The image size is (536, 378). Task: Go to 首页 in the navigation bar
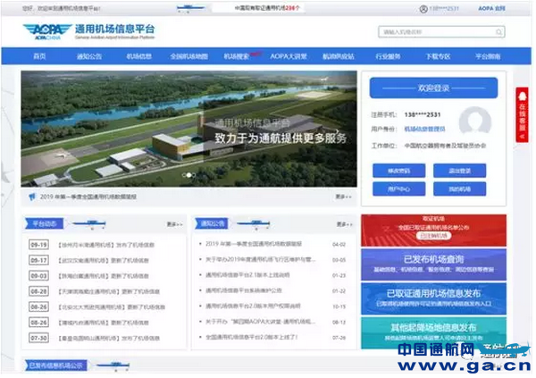[39, 56]
